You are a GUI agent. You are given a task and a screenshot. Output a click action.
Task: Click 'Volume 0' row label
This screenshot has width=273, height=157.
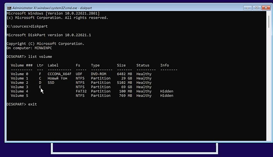pos(19,74)
